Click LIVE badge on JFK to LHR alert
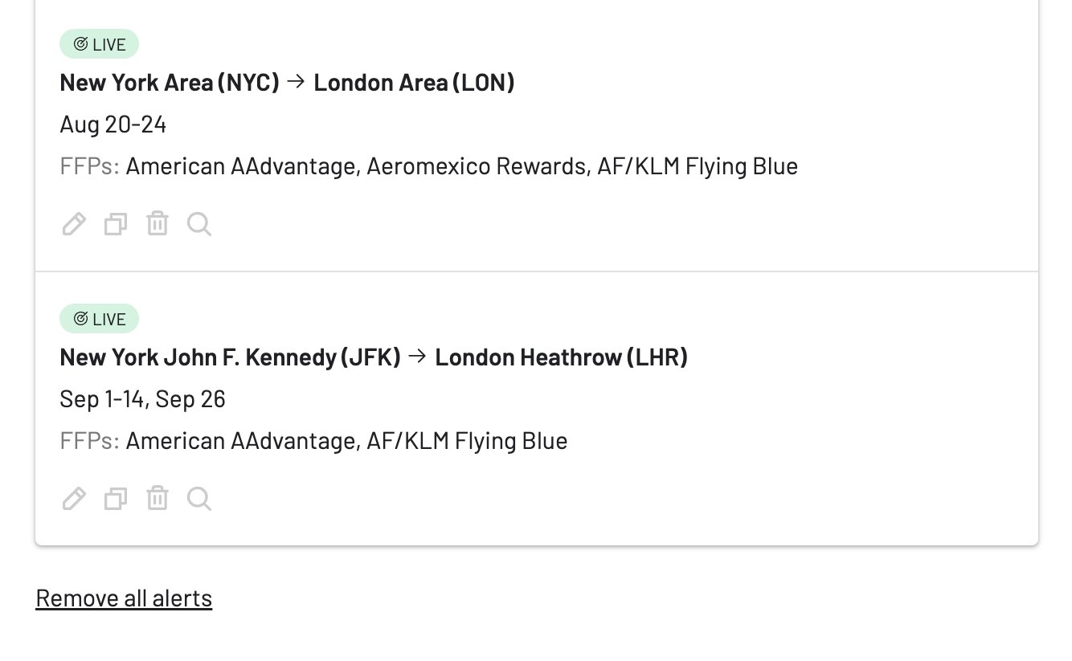1072x661 pixels. click(x=99, y=319)
